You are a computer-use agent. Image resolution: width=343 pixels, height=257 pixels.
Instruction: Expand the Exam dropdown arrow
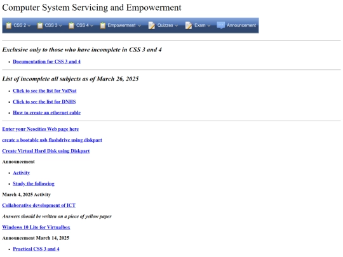[x=209, y=25]
